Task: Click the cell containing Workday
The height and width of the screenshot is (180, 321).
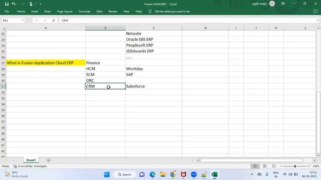Action: (x=153, y=68)
